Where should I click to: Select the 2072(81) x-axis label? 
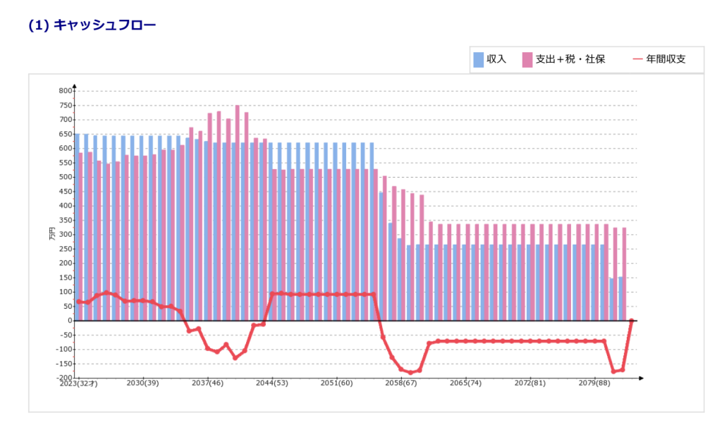coord(530,383)
